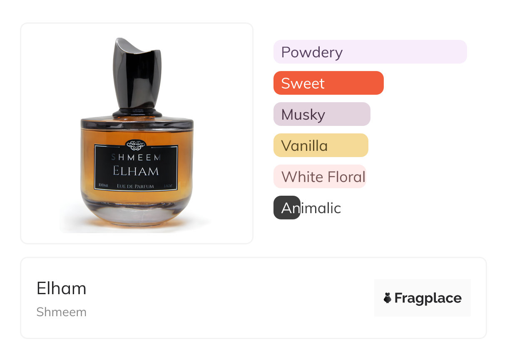This screenshot has height=359, width=507.
Task: Select the dark Animalic accord bar
Action: tap(287, 208)
